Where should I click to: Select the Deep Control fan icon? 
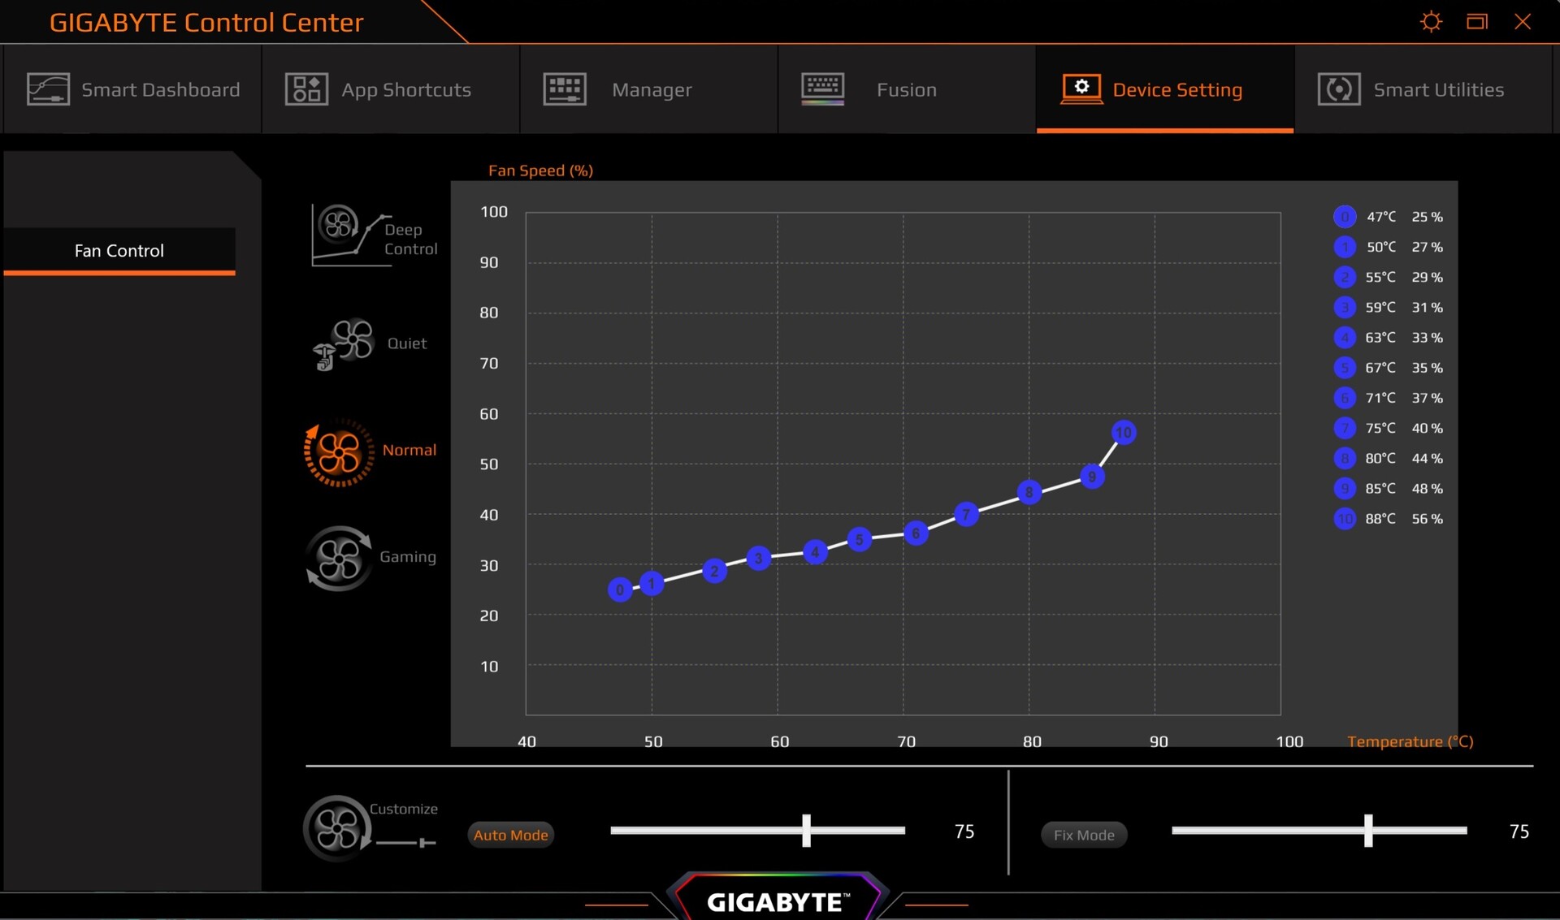tap(339, 227)
